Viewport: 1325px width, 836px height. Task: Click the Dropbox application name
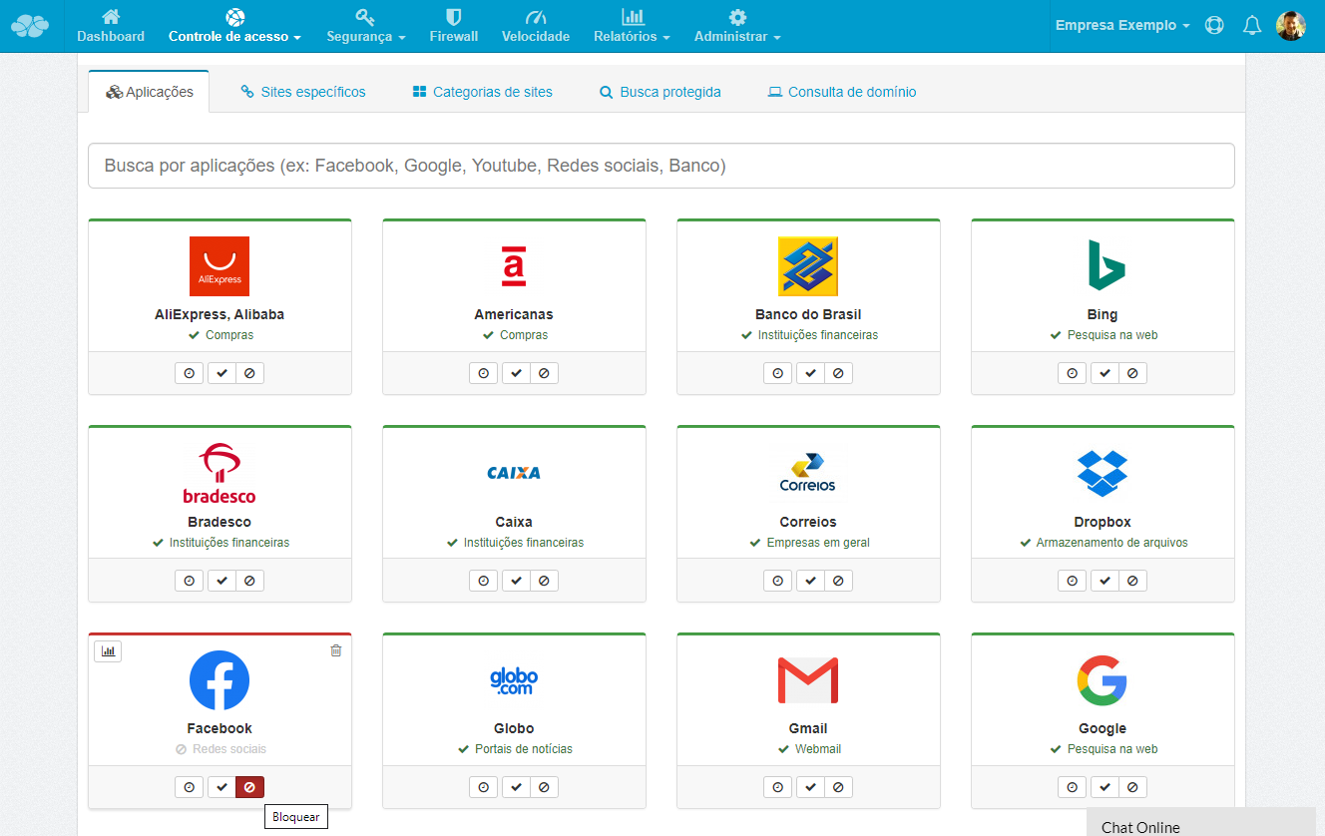click(x=1103, y=522)
